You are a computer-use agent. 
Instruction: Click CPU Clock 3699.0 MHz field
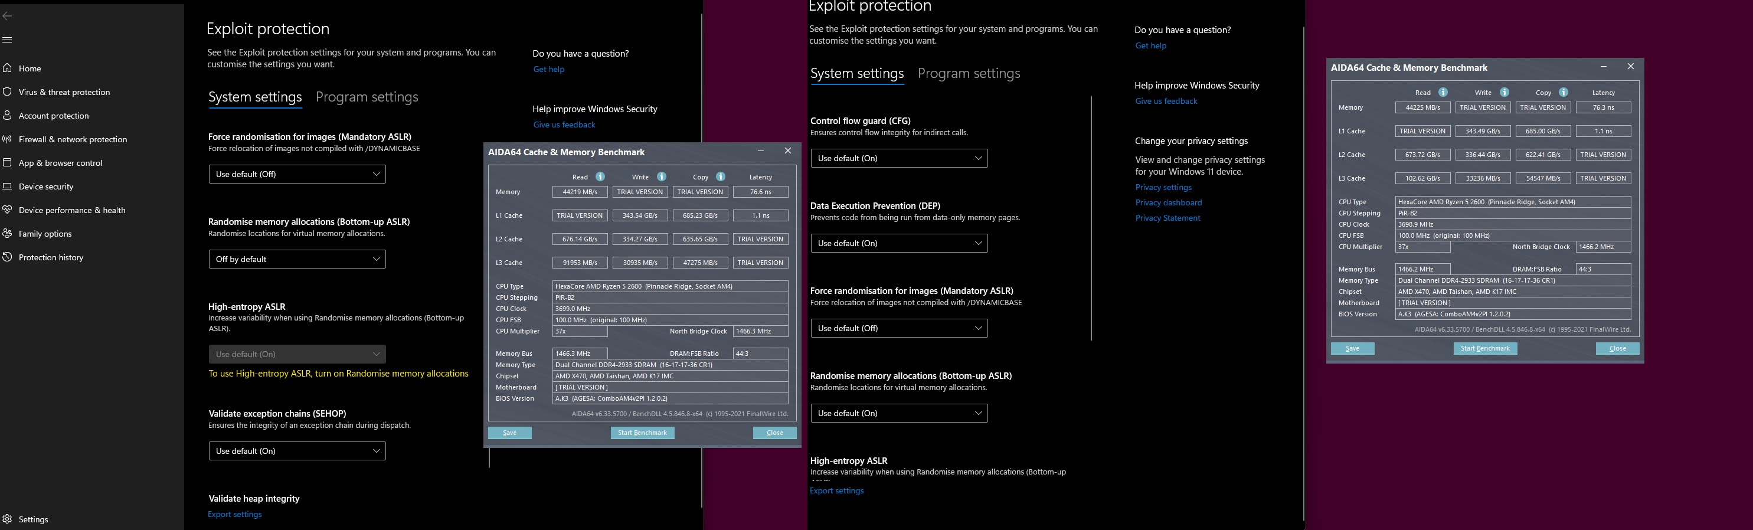click(x=671, y=309)
